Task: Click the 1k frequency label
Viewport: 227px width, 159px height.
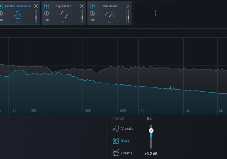Action: click(x=143, y=111)
